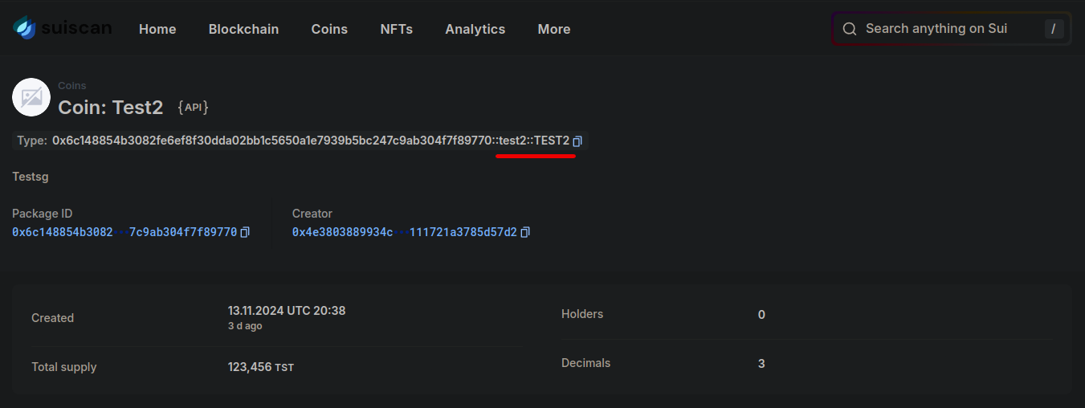Click the total supply value 123,456 TST
Viewport: 1085px width, 408px height.
260,367
